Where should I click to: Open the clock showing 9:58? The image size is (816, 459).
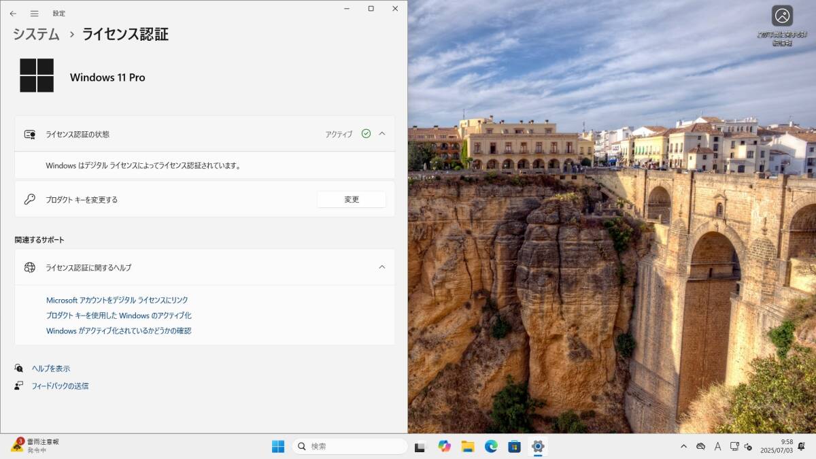[777, 446]
